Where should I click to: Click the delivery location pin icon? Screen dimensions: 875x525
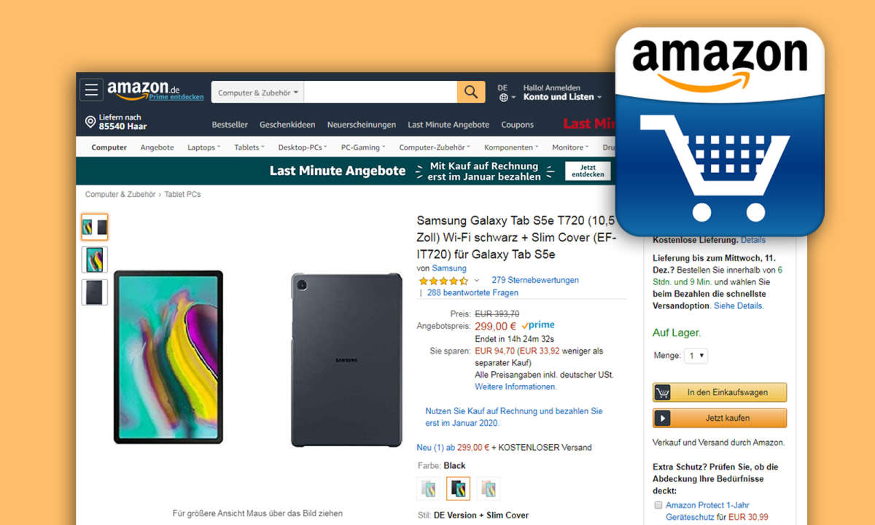coord(90,122)
